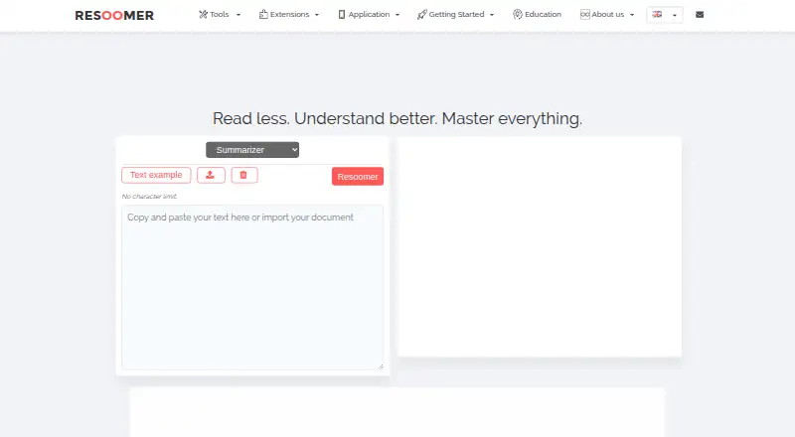Click the trash icon to clear text
The width and height of the screenshot is (795, 437).
click(x=244, y=175)
